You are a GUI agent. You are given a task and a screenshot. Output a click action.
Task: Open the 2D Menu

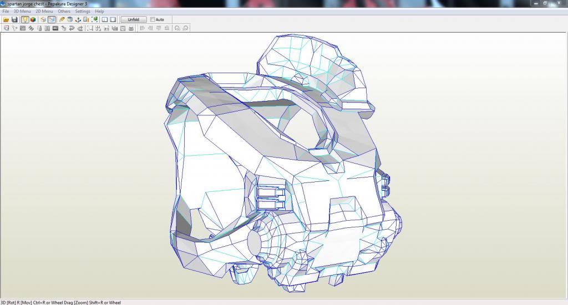44,11
